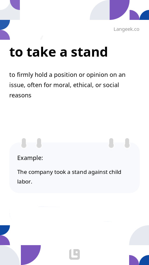Click the leftmost binder ring on example card
The image size is (149, 265).
24,143
